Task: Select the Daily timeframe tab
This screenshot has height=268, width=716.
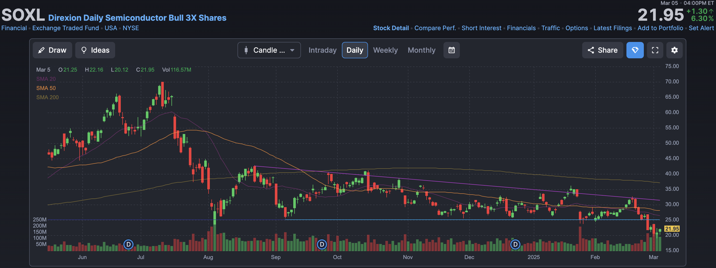Action: click(355, 50)
